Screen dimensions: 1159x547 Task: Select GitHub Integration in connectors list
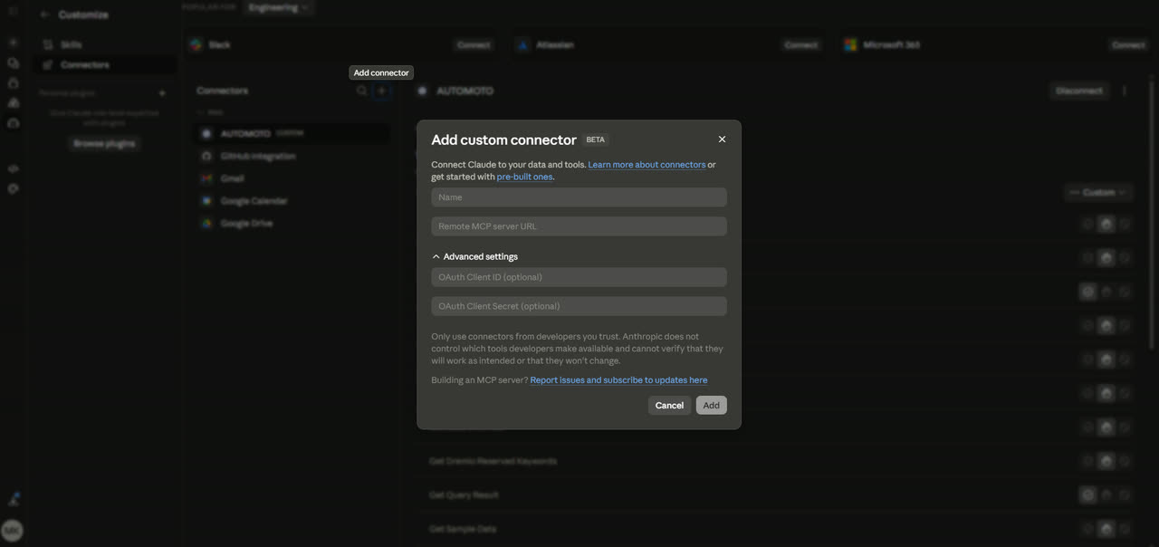[x=292, y=157]
